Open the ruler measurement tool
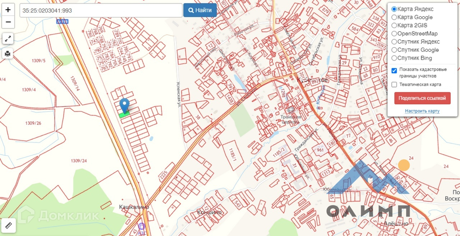This screenshot has width=460, height=236. click(9, 226)
